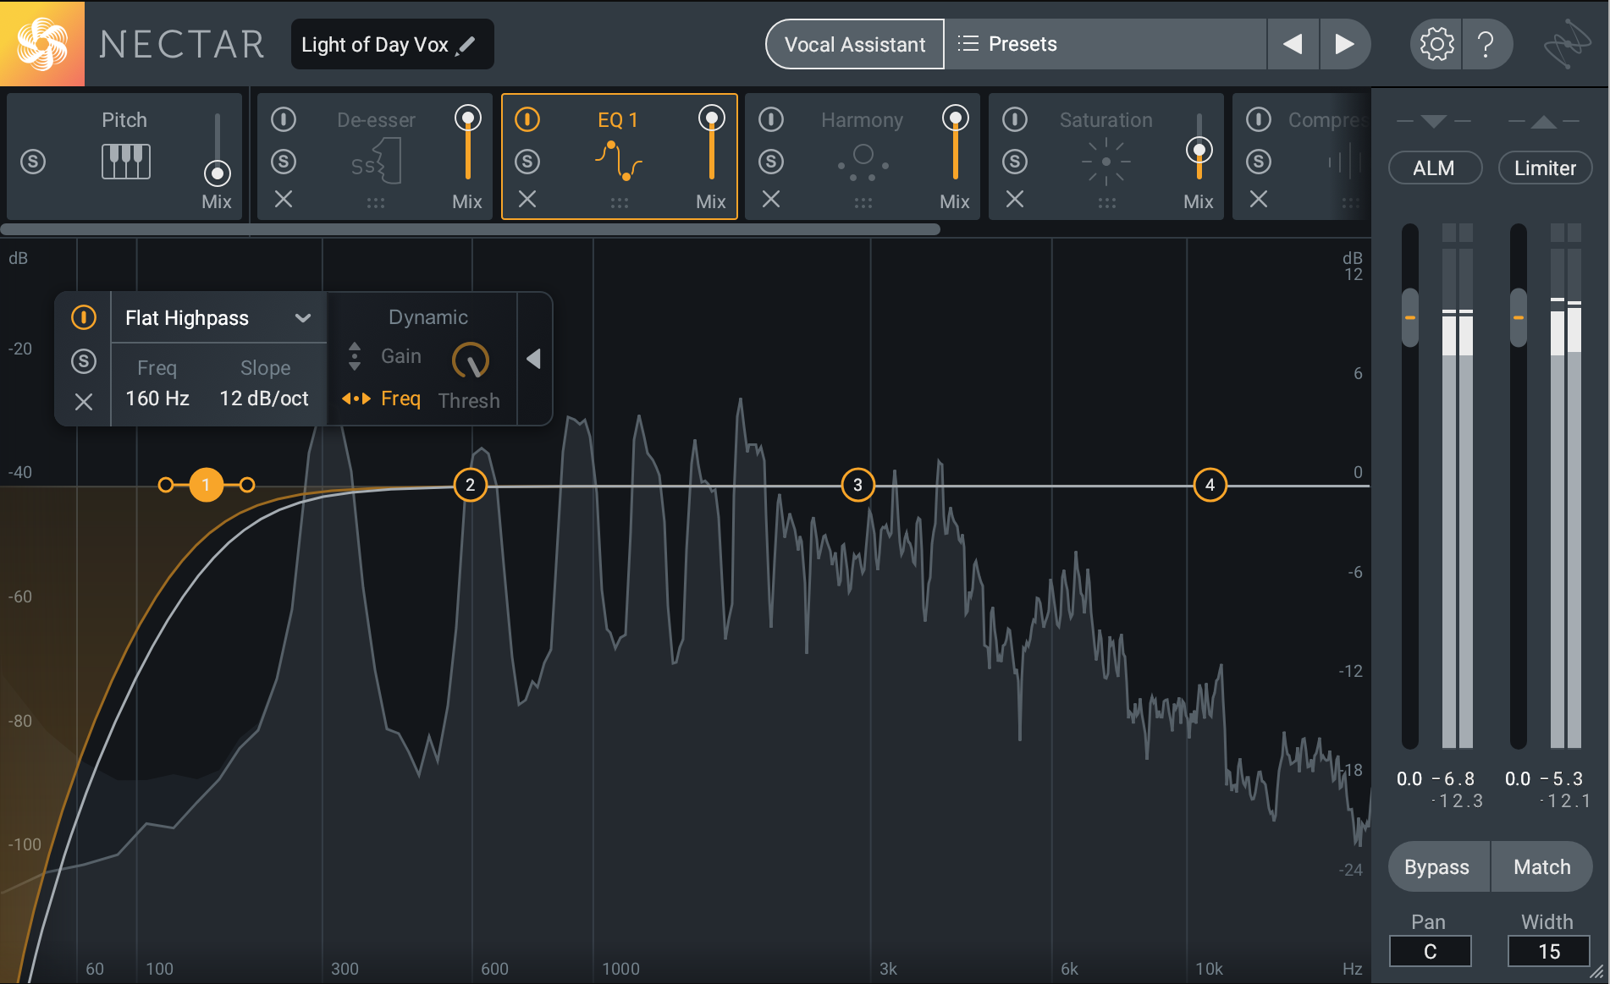Adjust the dynamic Thresh knob
Image resolution: width=1610 pixels, height=984 pixels.
470,360
